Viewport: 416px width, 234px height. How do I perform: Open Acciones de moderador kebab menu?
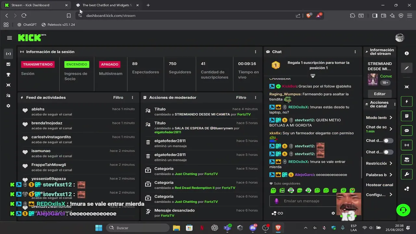tap(256, 97)
